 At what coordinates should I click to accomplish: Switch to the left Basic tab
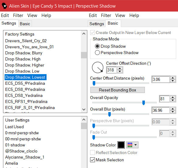click(25, 24)
